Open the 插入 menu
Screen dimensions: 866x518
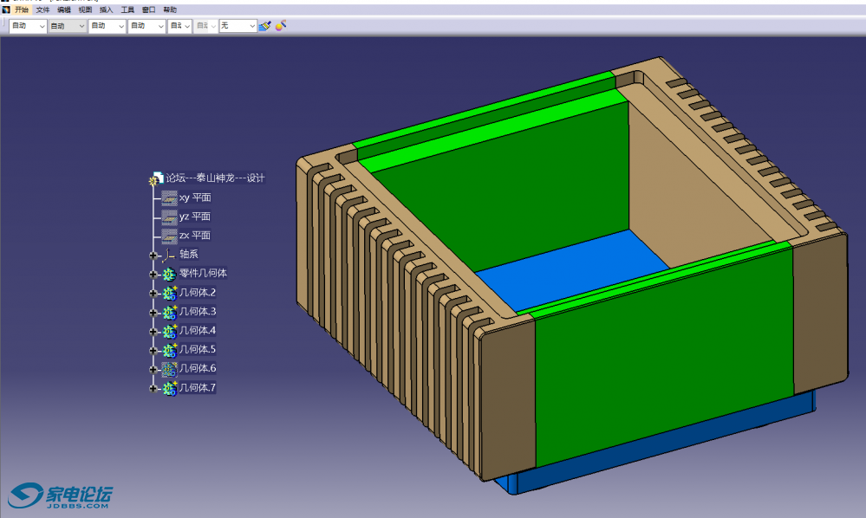pos(106,10)
